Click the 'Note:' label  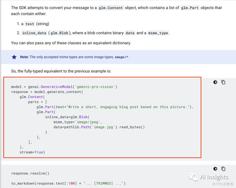(24, 57)
